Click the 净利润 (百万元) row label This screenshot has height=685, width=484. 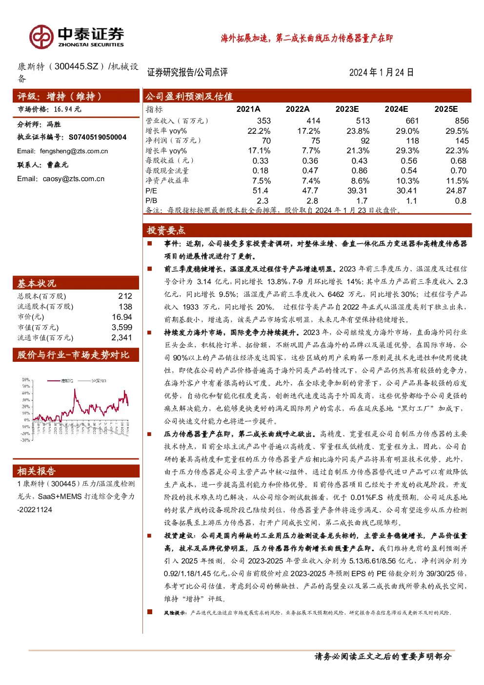point(173,141)
